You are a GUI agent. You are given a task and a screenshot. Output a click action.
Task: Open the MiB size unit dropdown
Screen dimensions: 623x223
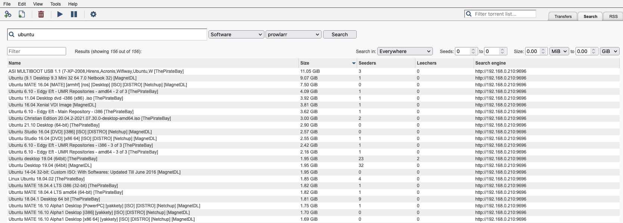pos(559,51)
